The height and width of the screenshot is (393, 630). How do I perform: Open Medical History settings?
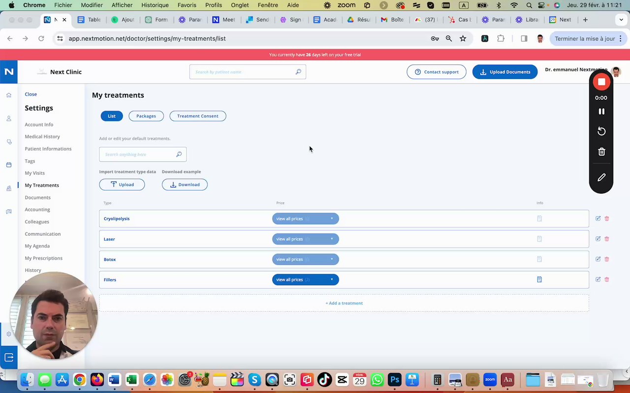coord(42,137)
